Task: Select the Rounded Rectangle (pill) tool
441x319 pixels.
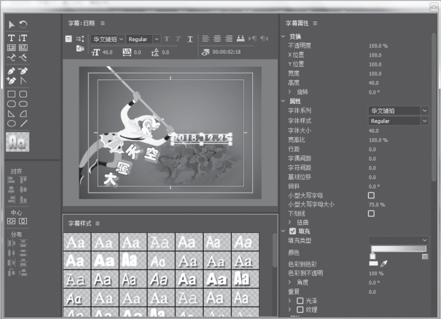Action: [23, 104]
